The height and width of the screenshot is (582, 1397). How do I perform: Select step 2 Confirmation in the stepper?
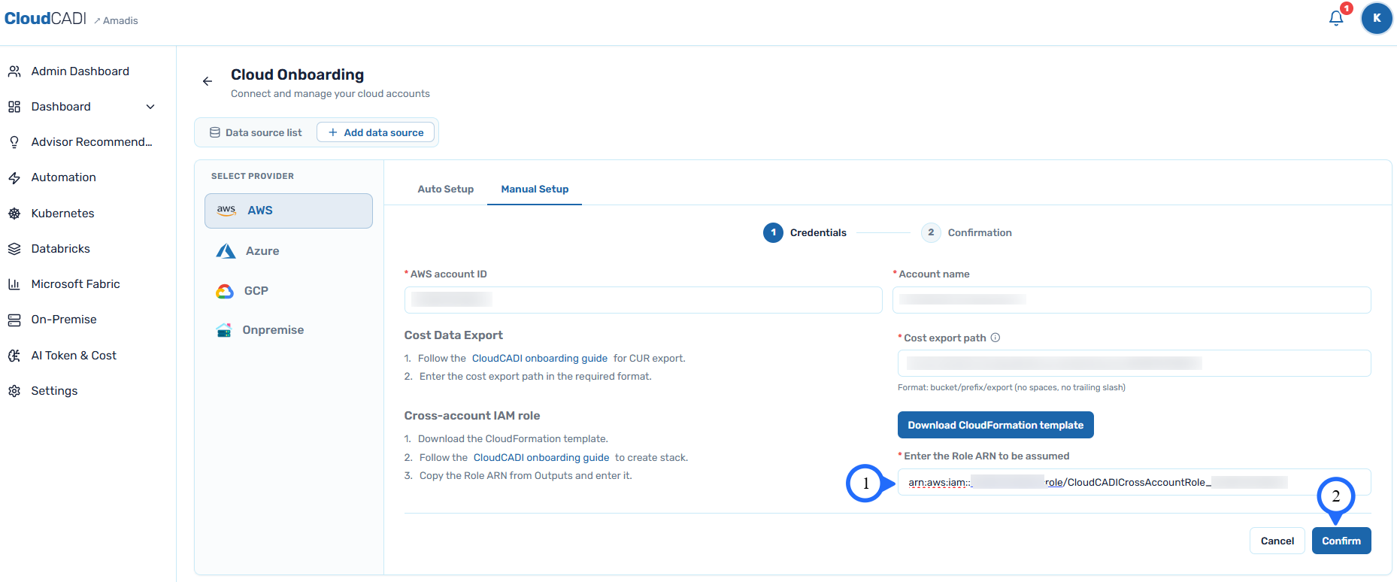(967, 233)
